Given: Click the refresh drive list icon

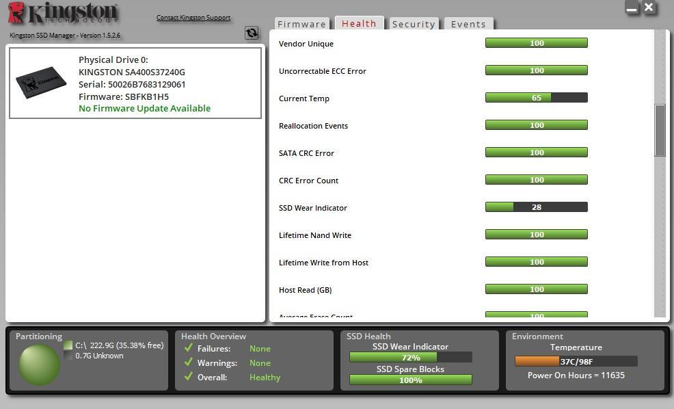Looking at the screenshot, I should (252, 33).
